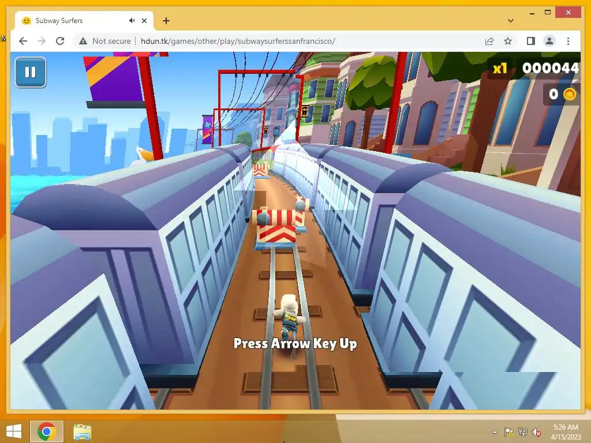Open File Explorer from the taskbar

[82, 431]
